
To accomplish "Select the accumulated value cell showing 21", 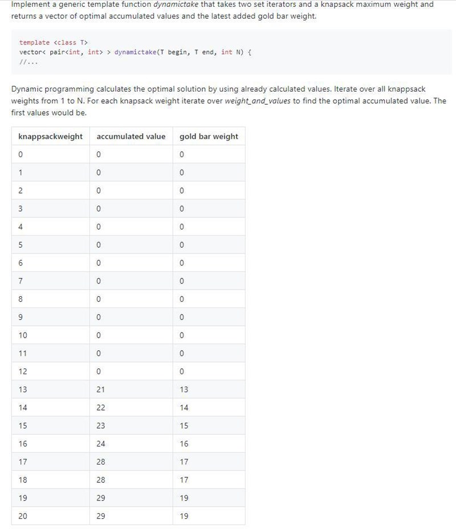I will point(101,389).
